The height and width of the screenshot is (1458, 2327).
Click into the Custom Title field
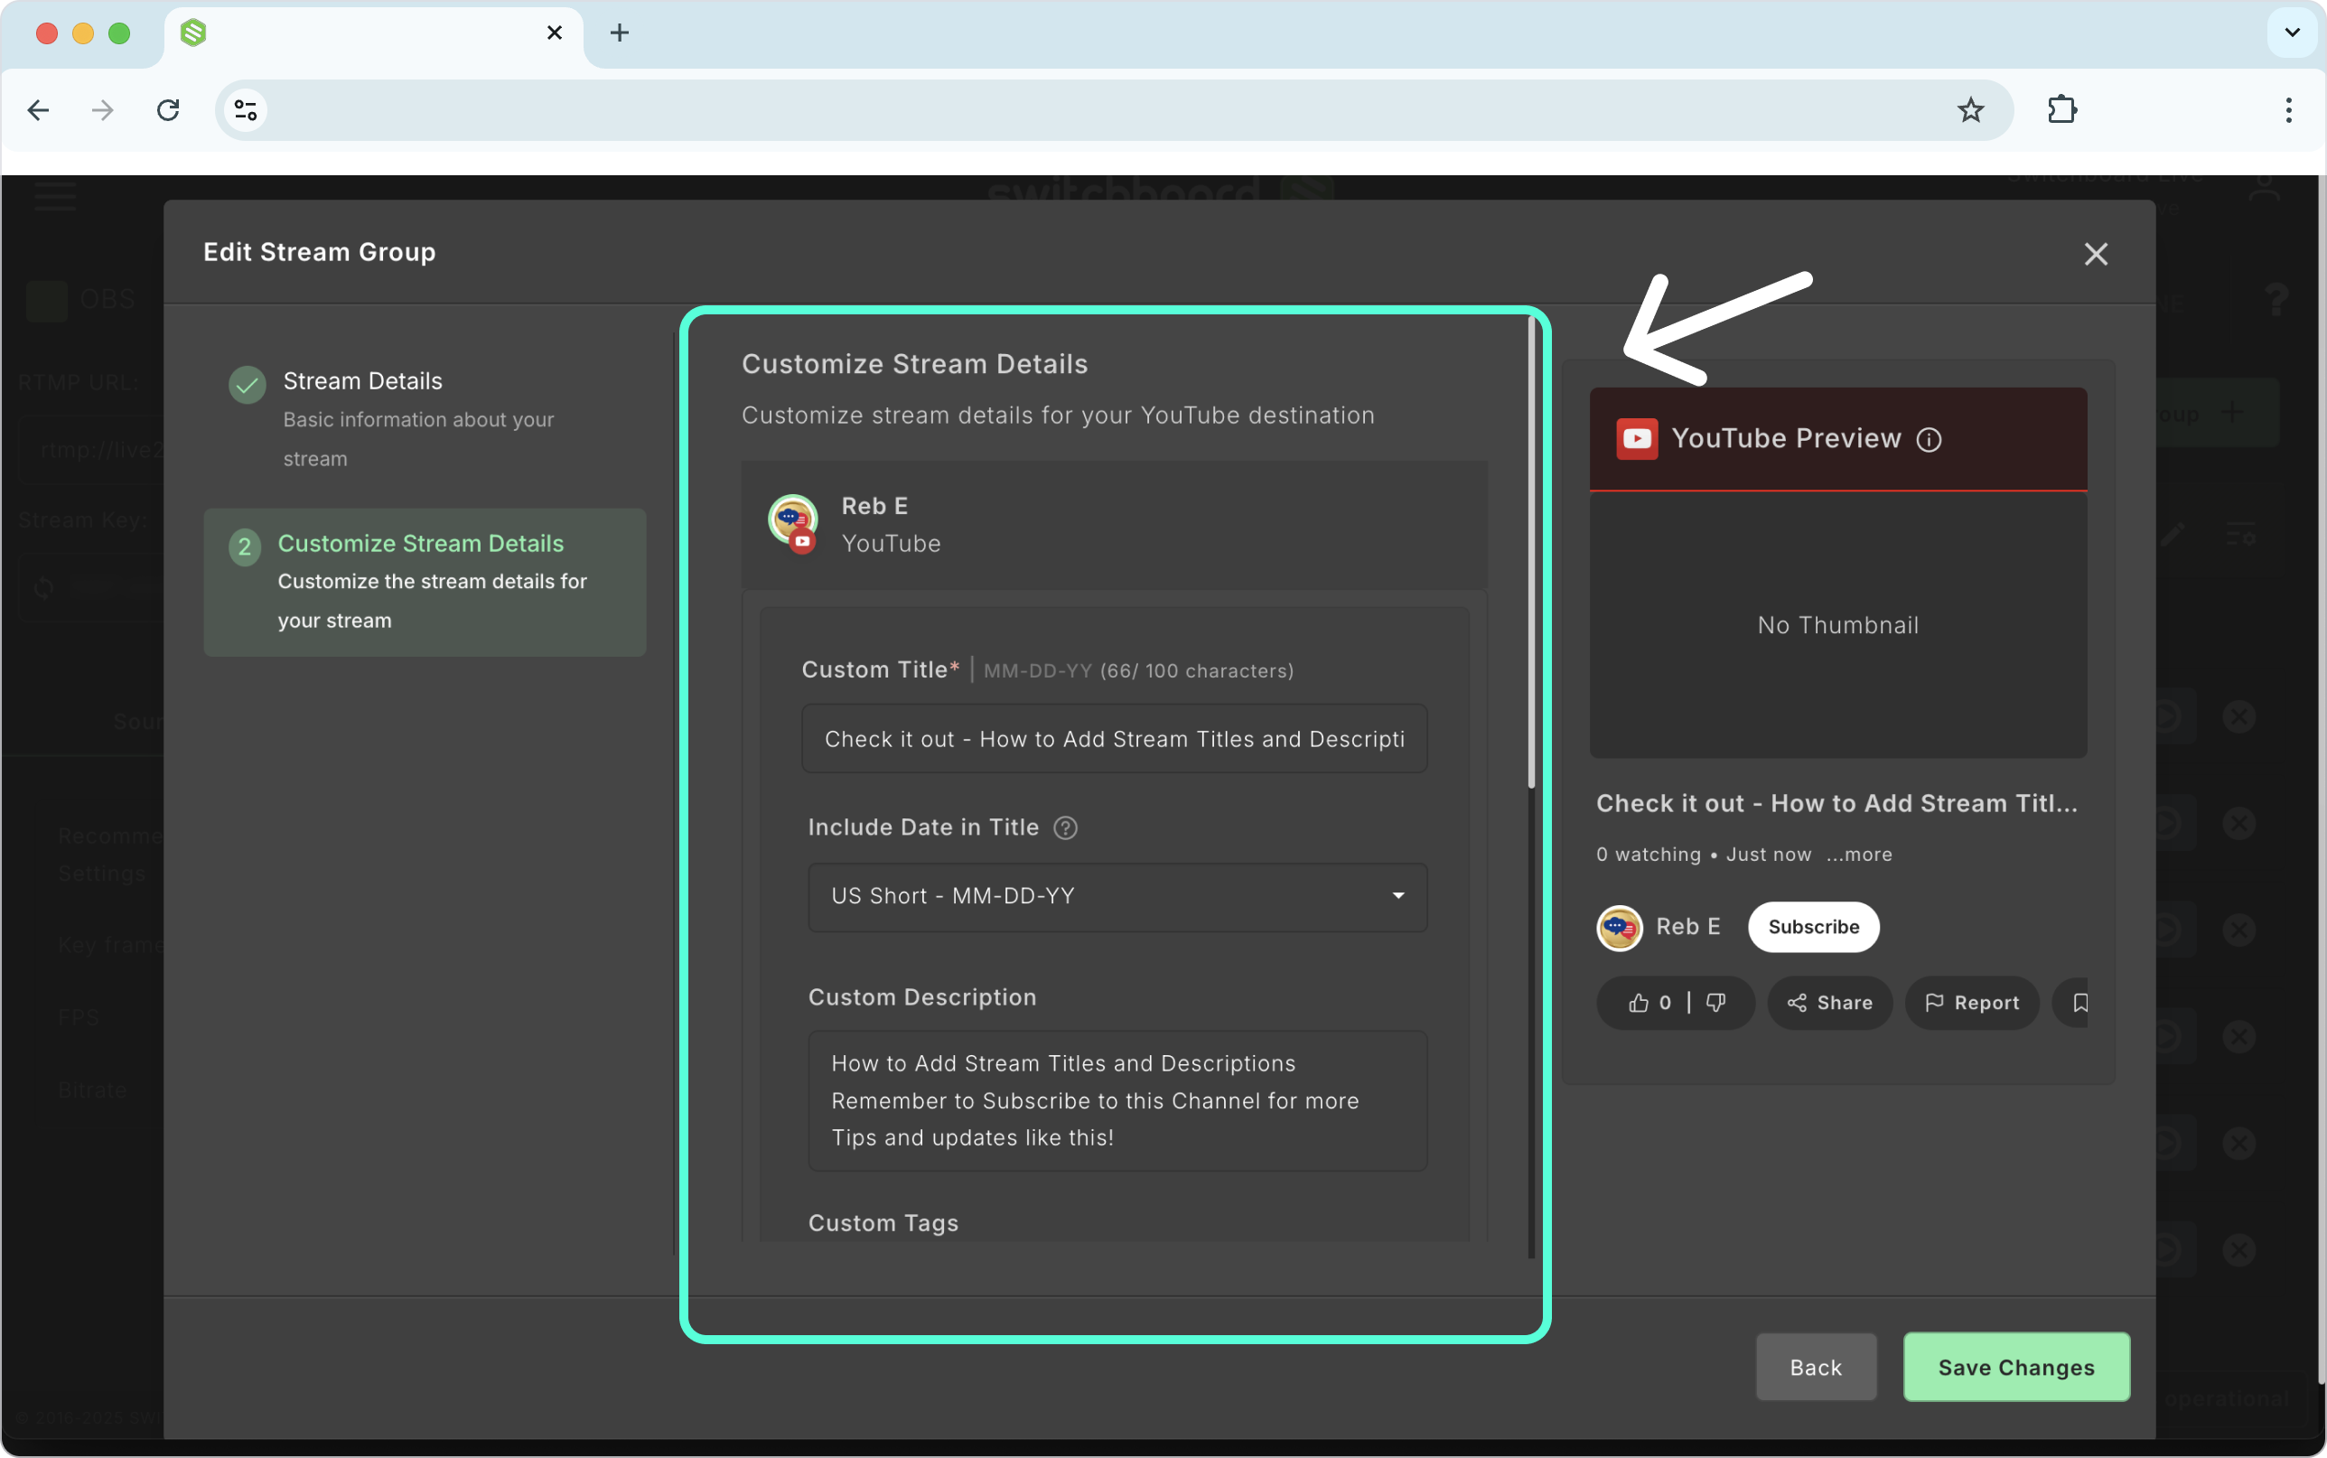pos(1115,739)
